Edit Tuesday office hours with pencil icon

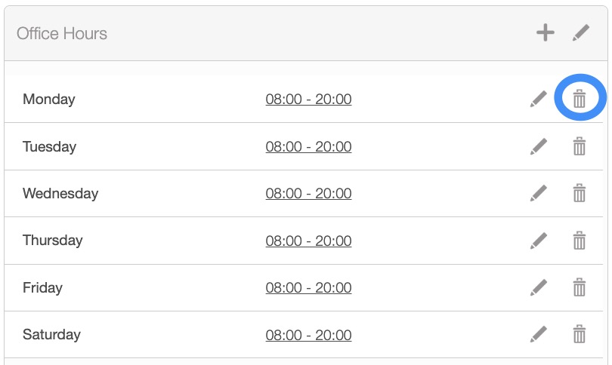pos(538,146)
